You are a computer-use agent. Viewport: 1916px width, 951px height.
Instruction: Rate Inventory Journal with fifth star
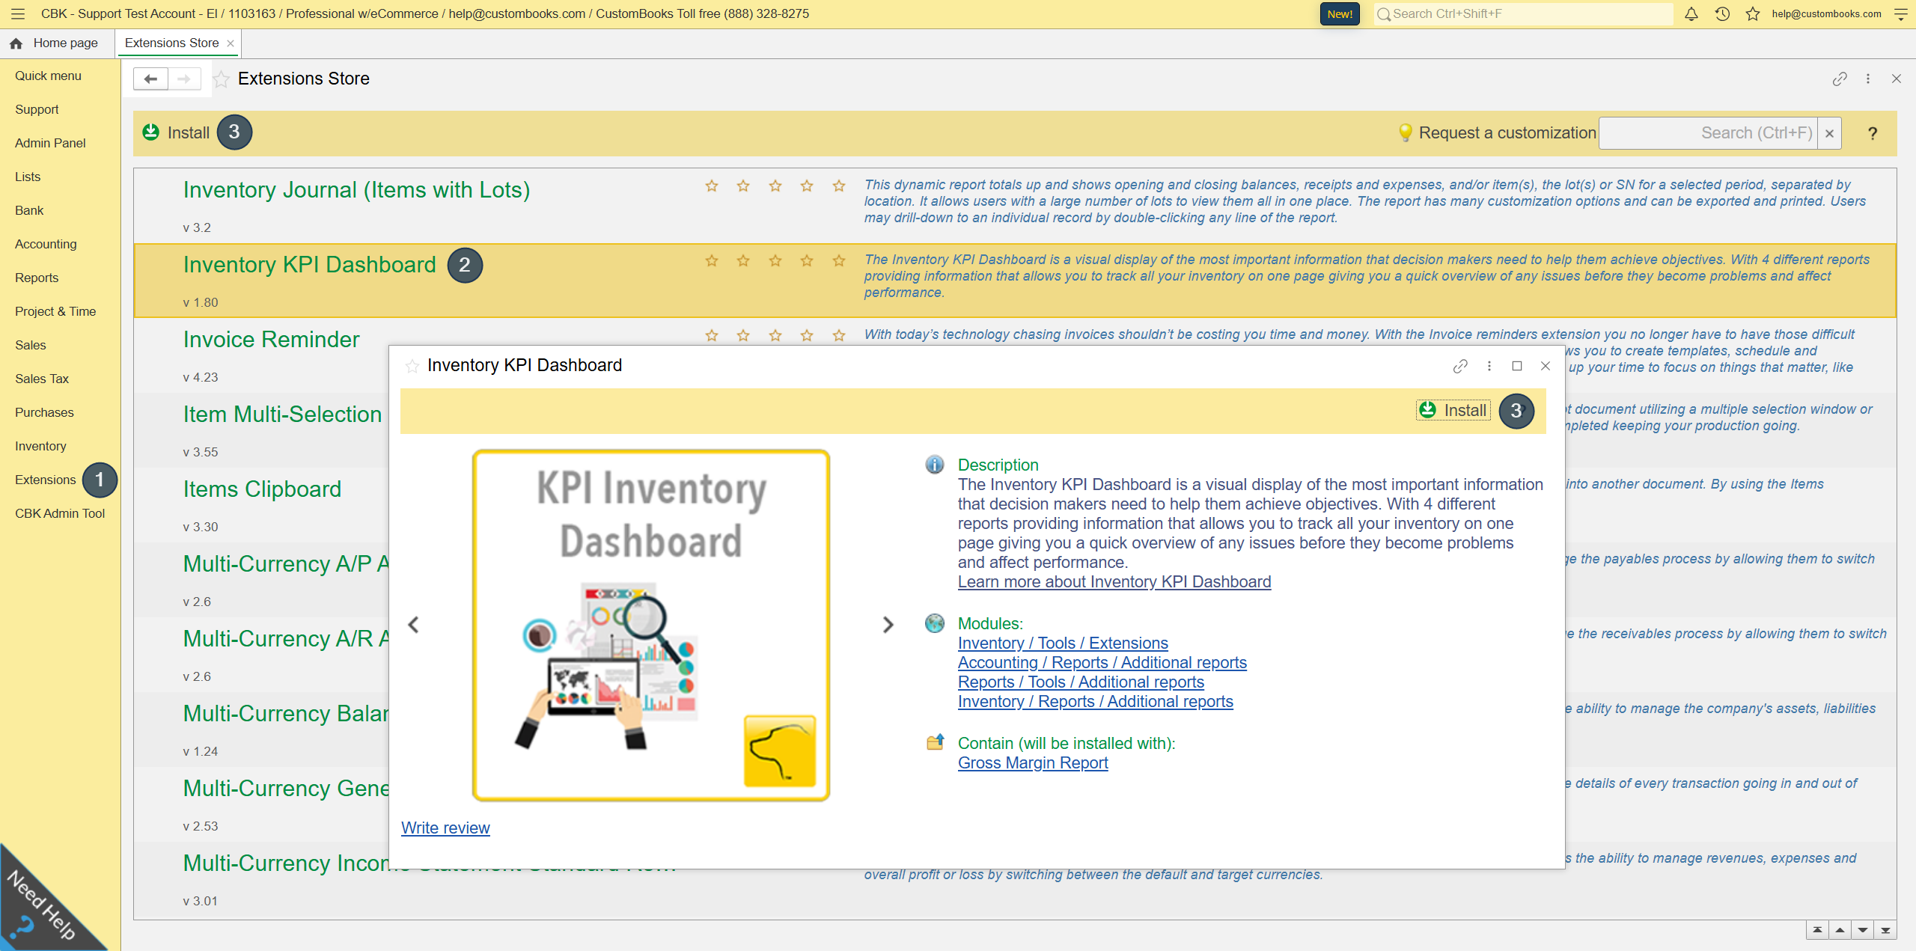pyautogui.click(x=838, y=186)
